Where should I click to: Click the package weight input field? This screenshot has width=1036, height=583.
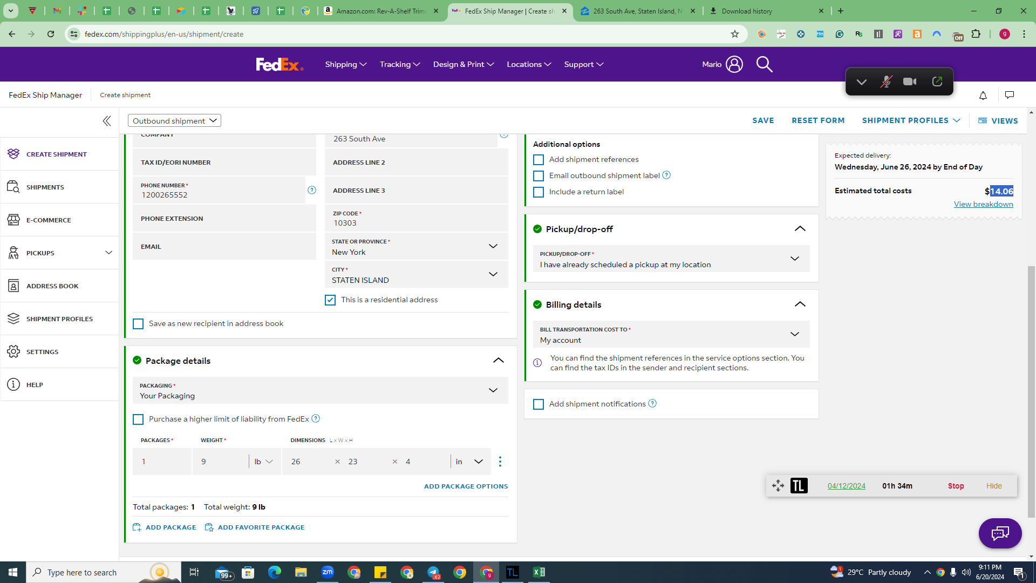(220, 462)
